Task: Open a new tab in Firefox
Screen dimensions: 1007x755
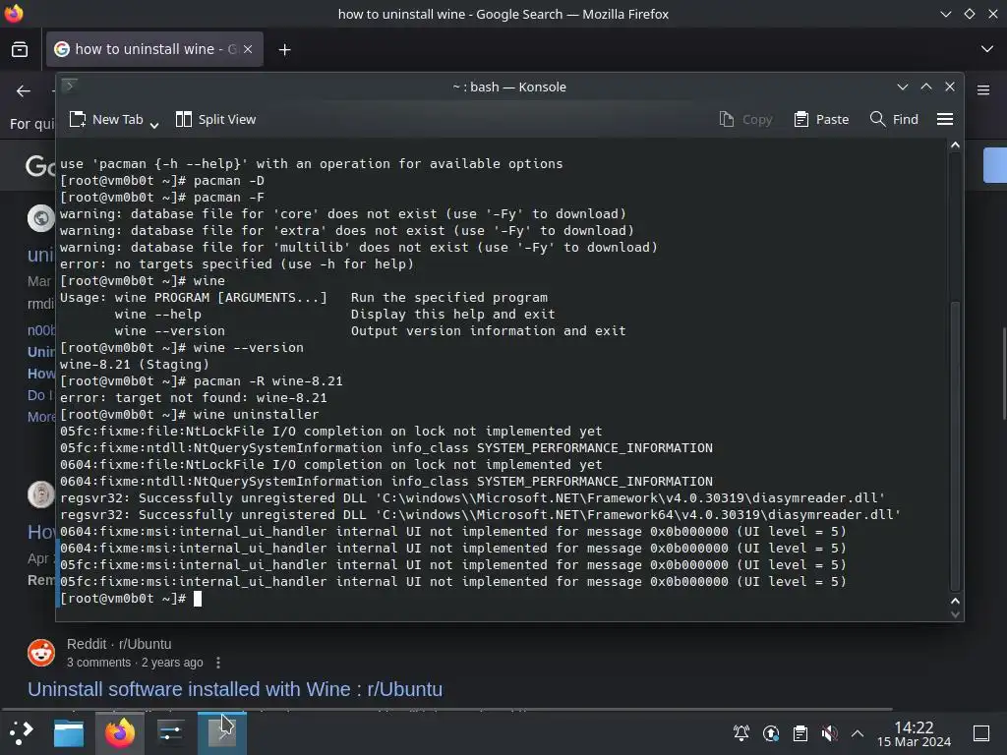Action: tap(284, 49)
